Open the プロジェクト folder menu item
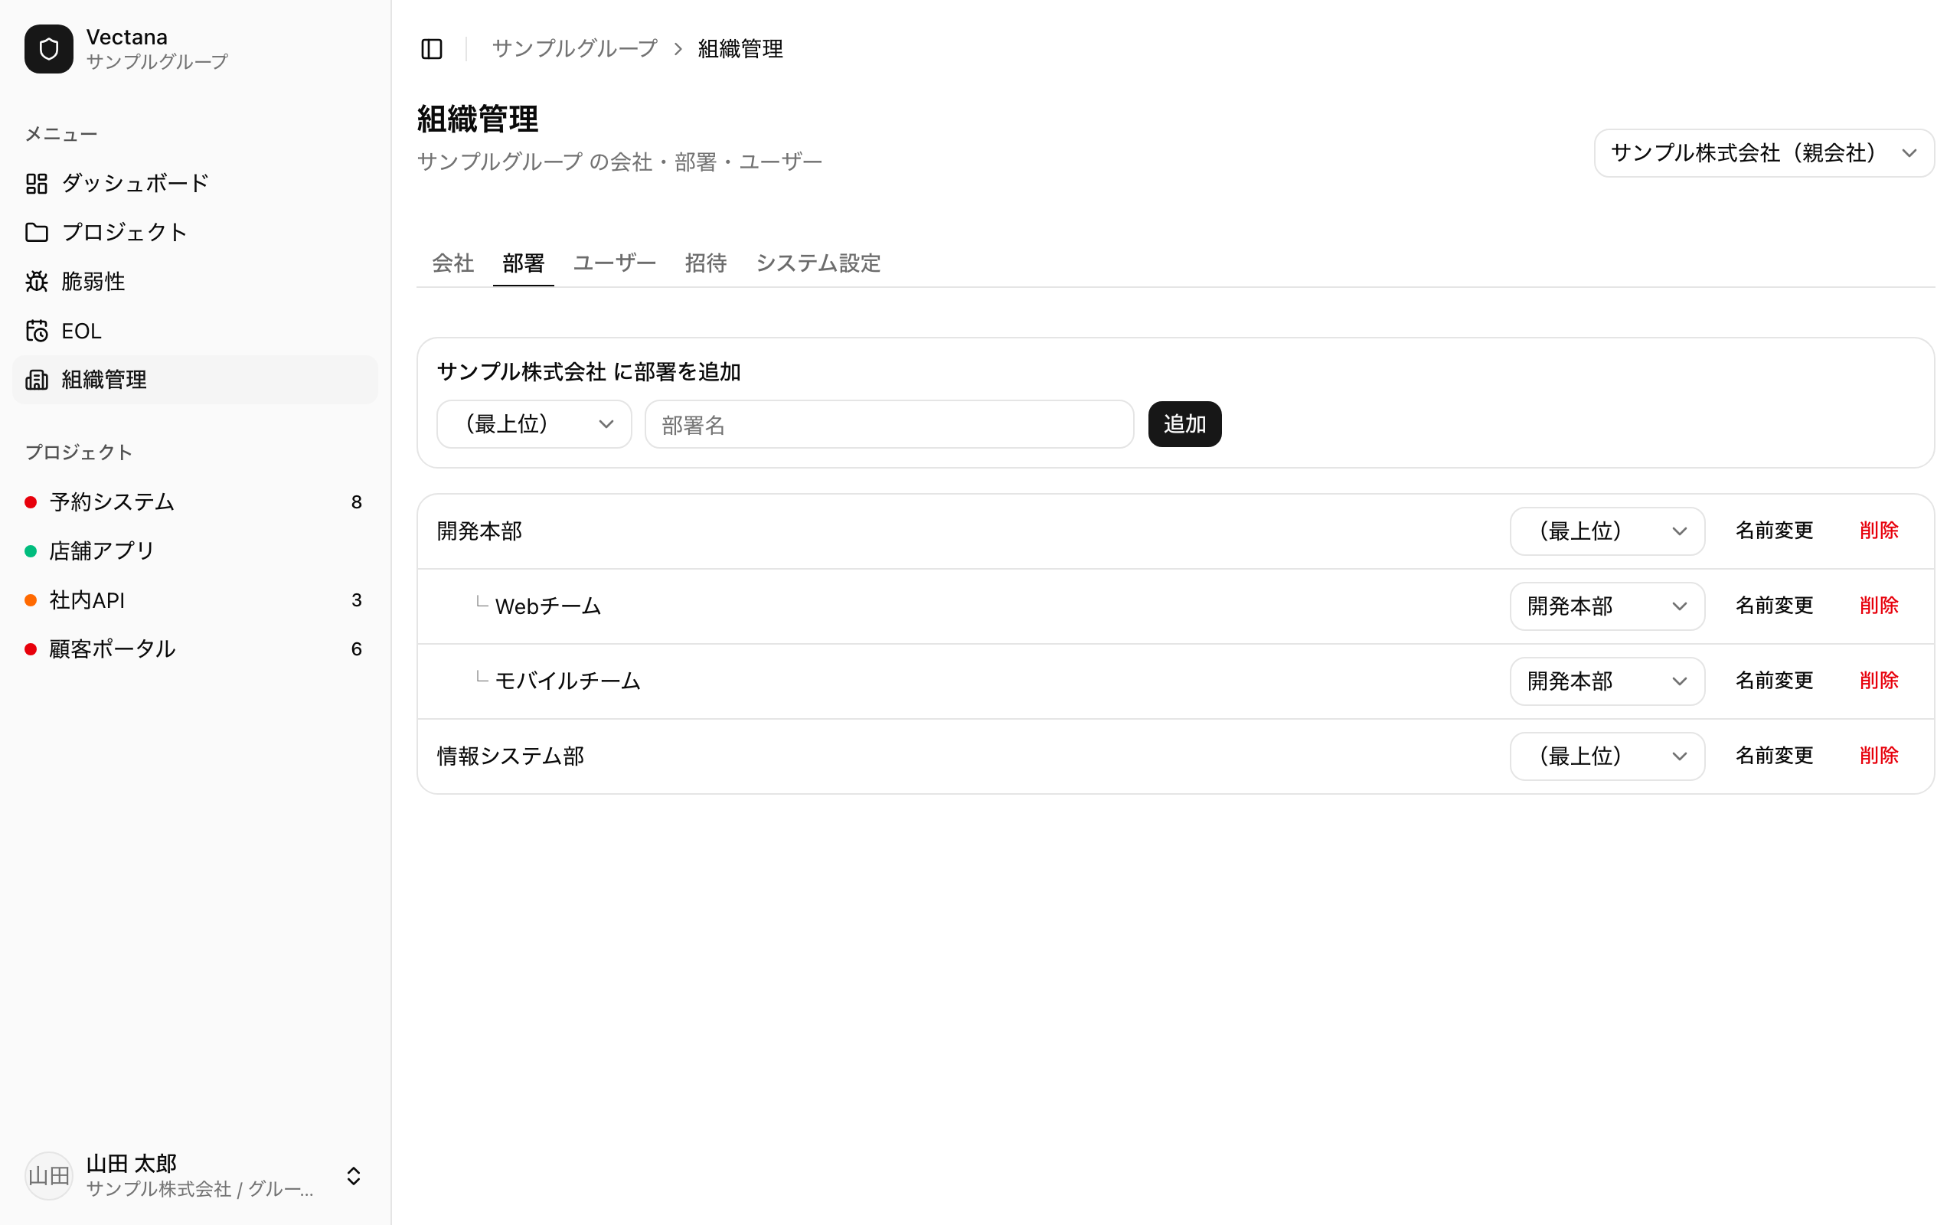 pyautogui.click(x=194, y=233)
